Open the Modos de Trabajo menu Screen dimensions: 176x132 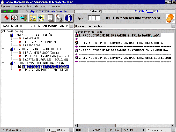coord(37,6)
